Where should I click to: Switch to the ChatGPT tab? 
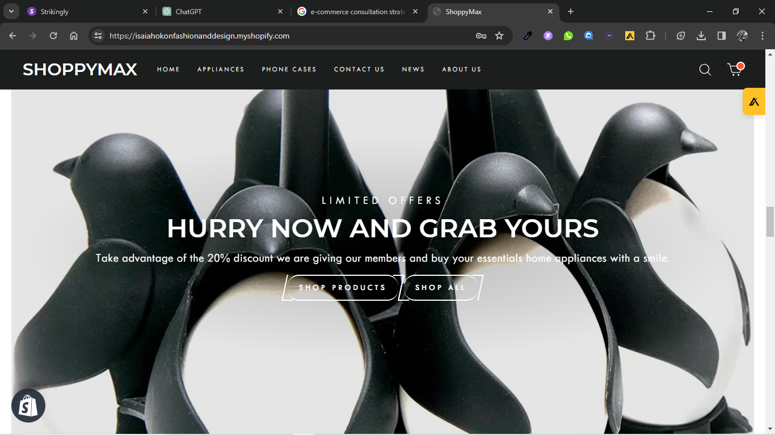[223, 11]
